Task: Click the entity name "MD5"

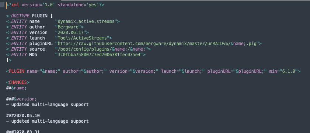Action: coord(33,55)
